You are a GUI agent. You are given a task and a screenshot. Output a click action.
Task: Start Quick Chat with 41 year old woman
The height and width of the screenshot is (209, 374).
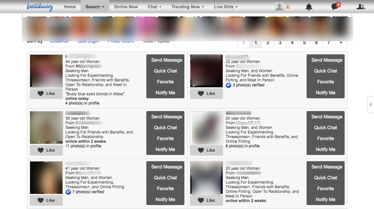coord(165,178)
